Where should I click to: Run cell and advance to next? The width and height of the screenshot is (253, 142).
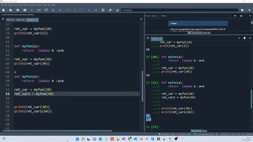coord(46,10)
